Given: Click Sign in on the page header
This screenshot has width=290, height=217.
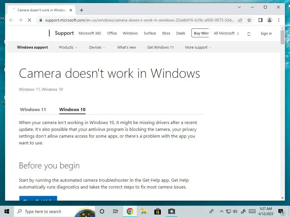Looking at the screenshot, I should [266, 33].
